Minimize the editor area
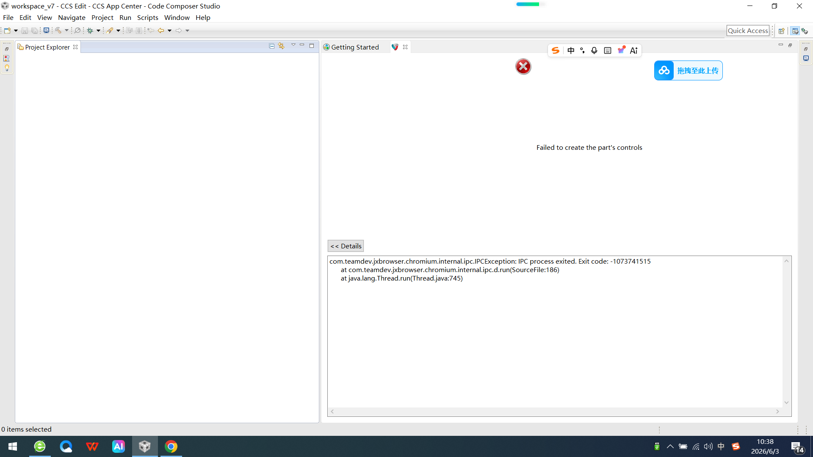Screen dimensions: 813x457 pos(781,45)
